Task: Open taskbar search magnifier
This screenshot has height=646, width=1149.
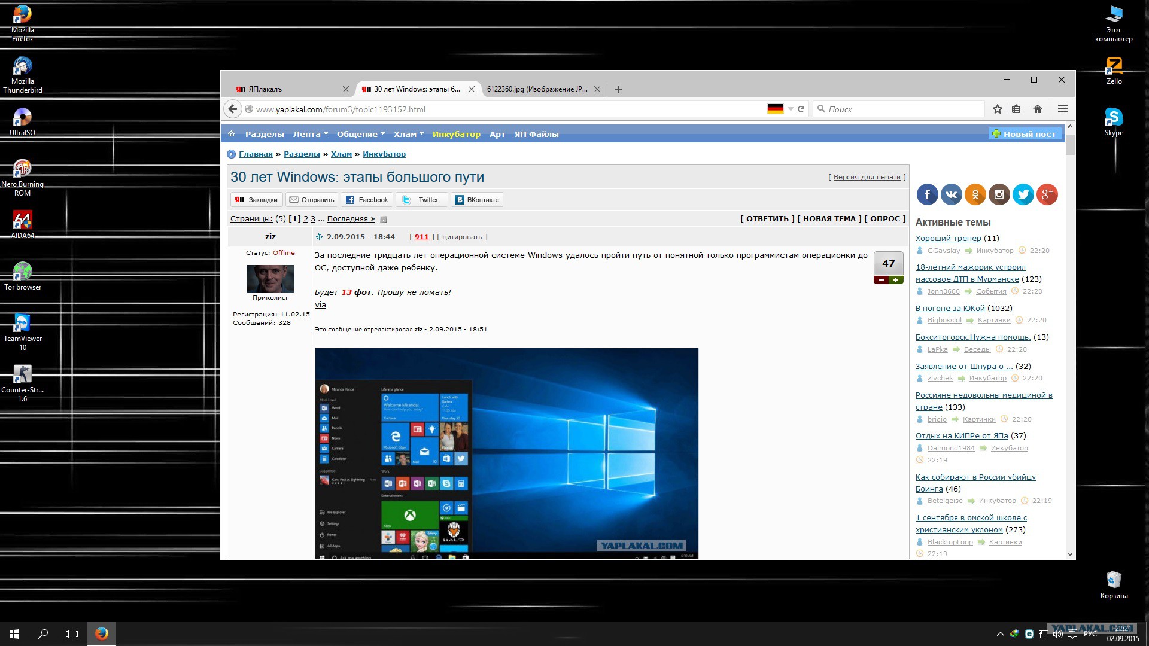Action: coord(43,634)
